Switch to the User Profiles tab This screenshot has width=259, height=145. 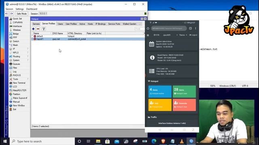point(71,24)
